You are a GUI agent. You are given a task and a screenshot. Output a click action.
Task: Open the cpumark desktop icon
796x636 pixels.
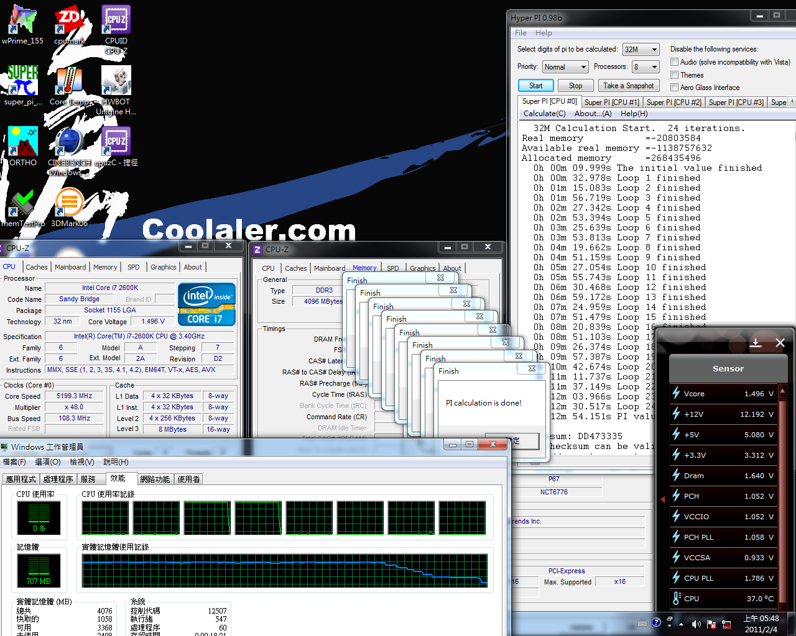point(69,25)
